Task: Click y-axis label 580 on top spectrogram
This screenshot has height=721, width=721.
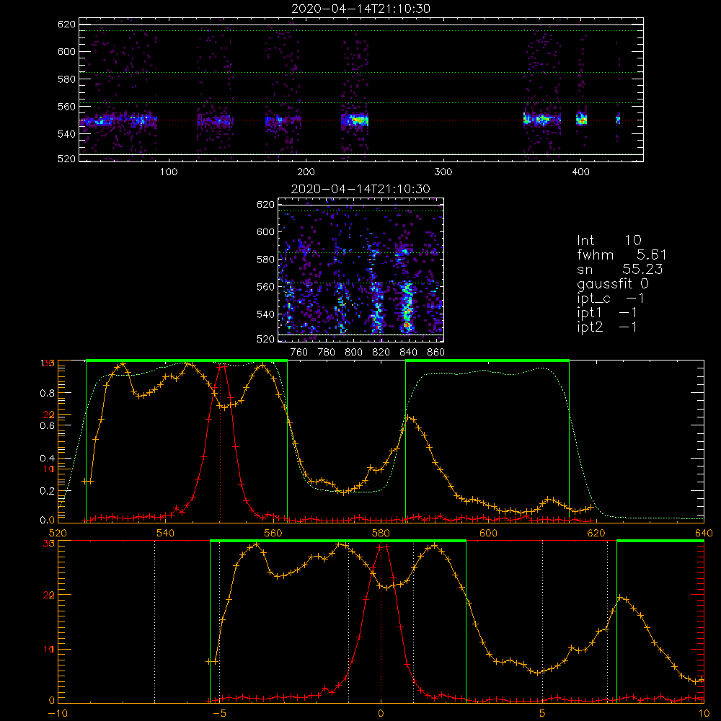Action: click(66, 79)
